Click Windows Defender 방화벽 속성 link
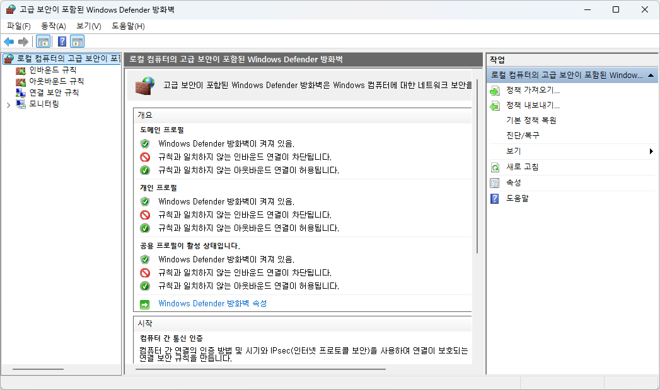The width and height of the screenshot is (660, 390). (212, 303)
